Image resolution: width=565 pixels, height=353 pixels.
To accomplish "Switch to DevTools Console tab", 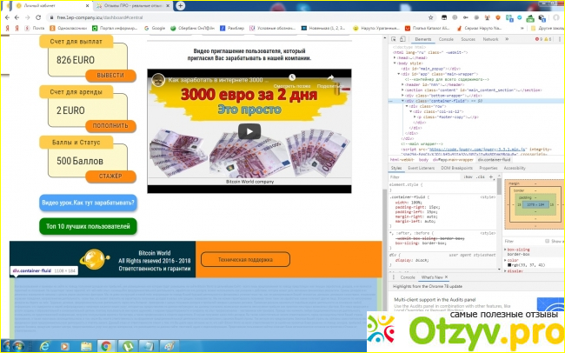I will [x=446, y=39].
